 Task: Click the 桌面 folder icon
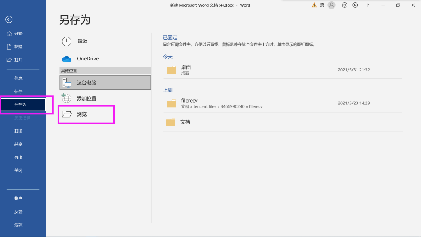point(171,70)
